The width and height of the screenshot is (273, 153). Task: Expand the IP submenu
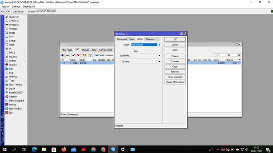coord(10,49)
